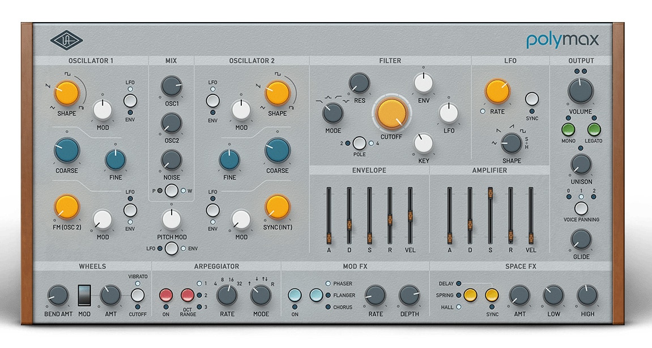Viewport: 652px width, 348px height.
Task: Click the filter KEY tracking knob
Action: 423,143
